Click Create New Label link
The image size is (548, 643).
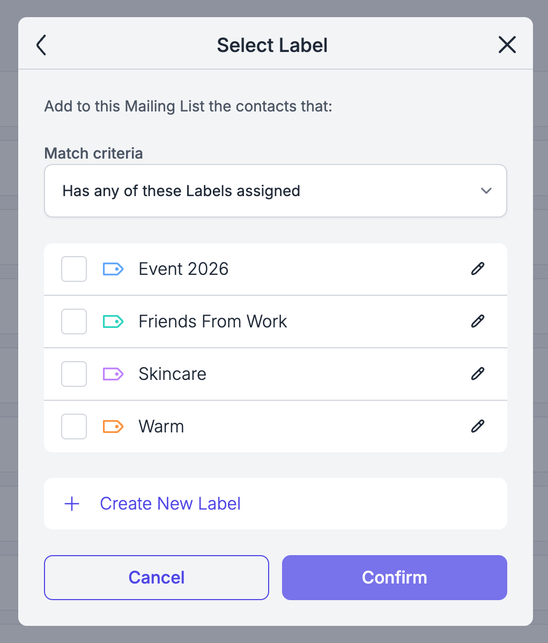[170, 504]
